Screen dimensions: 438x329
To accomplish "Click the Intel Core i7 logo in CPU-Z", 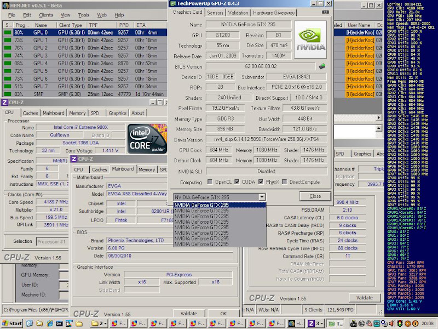I will click(x=147, y=139).
